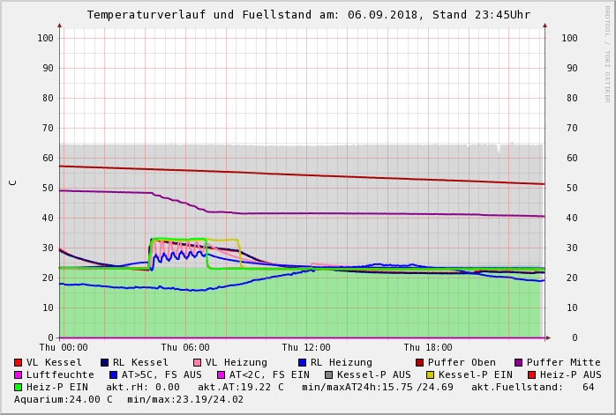Viewport: 616px width, 415px height.
Task: Click the Thu 12:00 time axis label
Action: click(306, 348)
